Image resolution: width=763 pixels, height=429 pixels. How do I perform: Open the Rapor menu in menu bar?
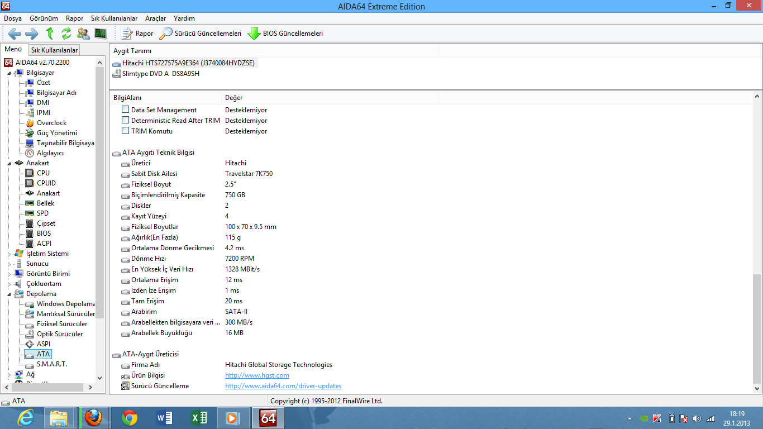74,18
